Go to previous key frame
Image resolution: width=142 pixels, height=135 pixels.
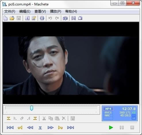20,128
